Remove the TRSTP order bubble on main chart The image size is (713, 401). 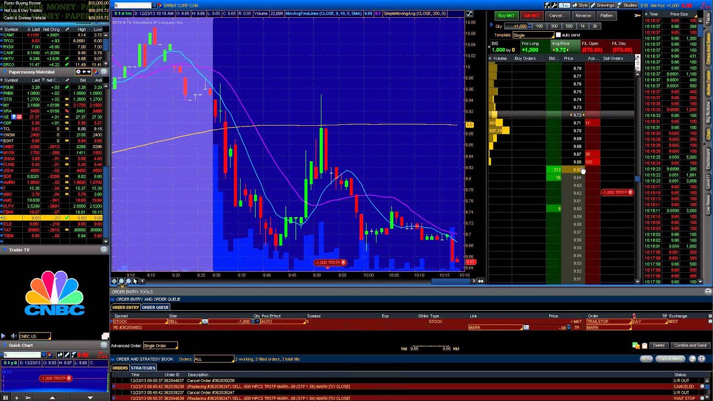tap(343, 262)
